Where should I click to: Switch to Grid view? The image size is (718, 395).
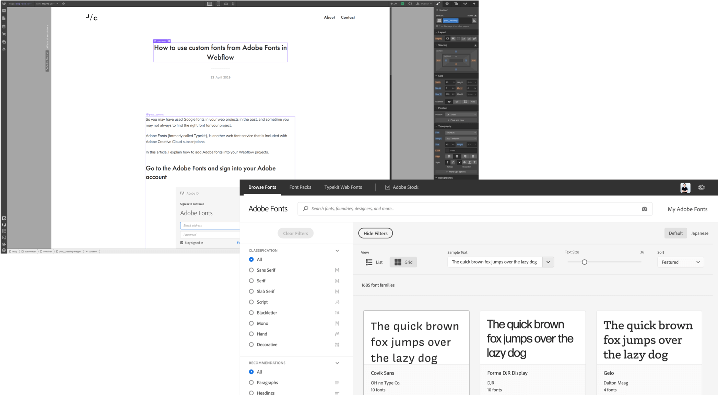(403, 262)
